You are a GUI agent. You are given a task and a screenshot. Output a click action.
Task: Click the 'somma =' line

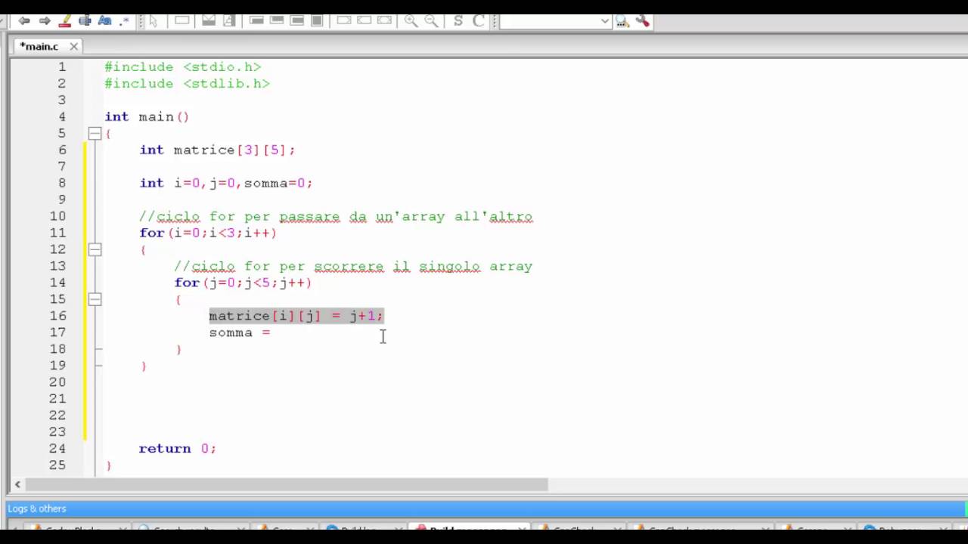[x=240, y=332]
